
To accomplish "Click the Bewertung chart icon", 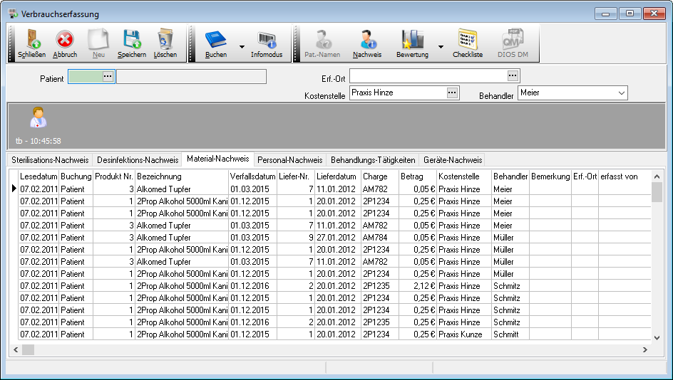I will tap(412, 40).
